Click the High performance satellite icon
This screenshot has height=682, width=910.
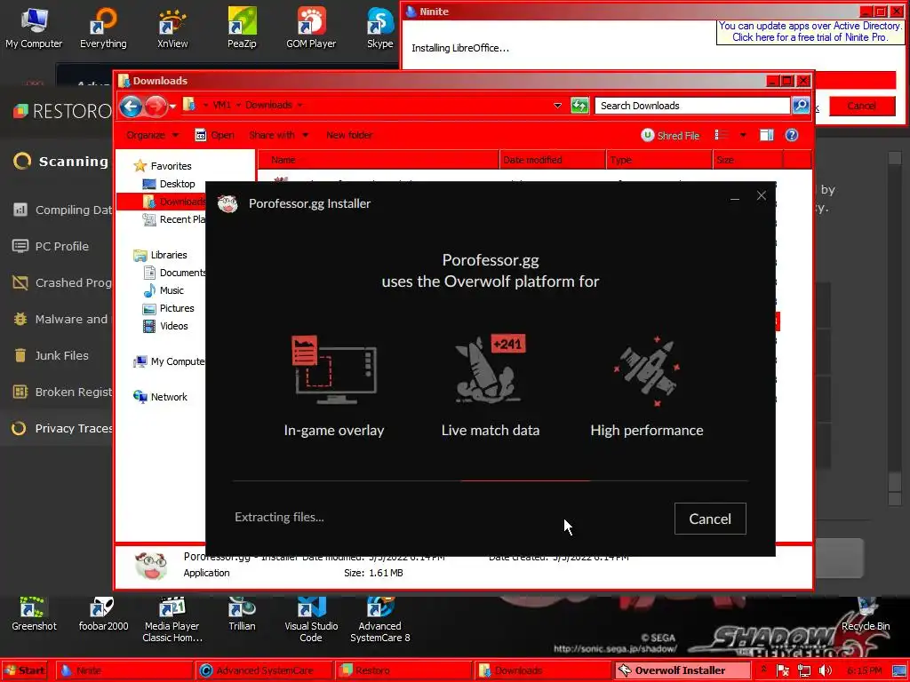coord(647,370)
